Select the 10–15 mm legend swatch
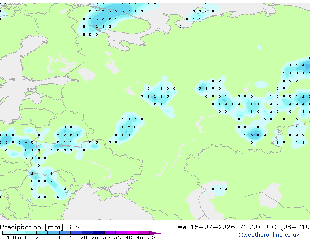The height and width of the screenshot is (239, 310). click(x=65, y=233)
